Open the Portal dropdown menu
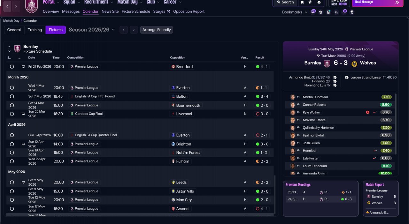The width and height of the screenshot is (409, 224). pyautogui.click(x=51, y=2)
